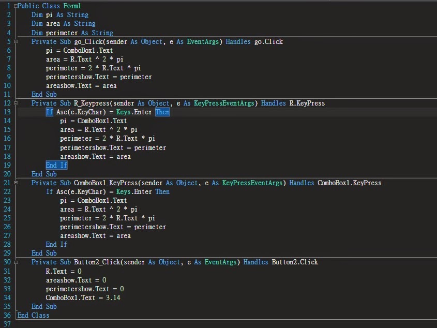Click the highlighted 'Then' keyword on line 13

click(x=162, y=112)
